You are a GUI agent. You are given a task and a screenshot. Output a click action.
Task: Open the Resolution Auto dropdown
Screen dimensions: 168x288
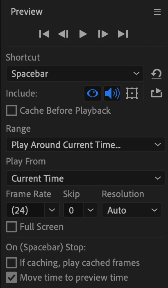132,210
